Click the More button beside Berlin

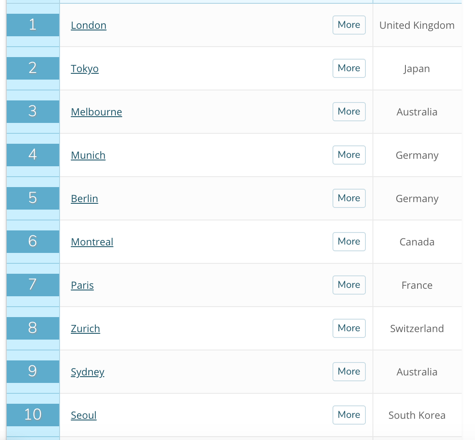pyautogui.click(x=349, y=198)
